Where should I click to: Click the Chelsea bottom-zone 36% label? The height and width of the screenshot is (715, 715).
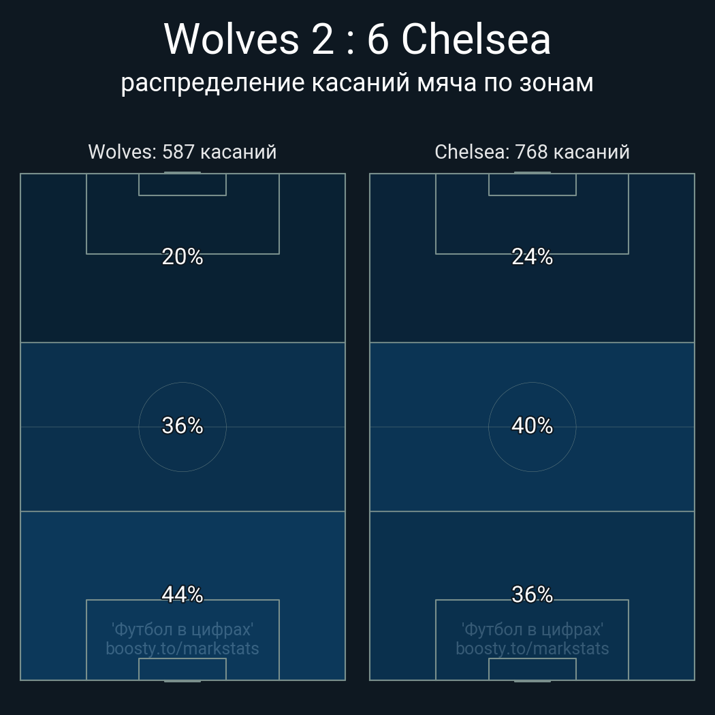pos(532,594)
